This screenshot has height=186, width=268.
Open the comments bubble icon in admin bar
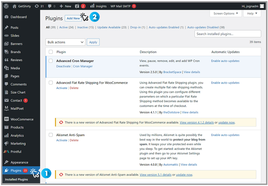click(50, 6)
